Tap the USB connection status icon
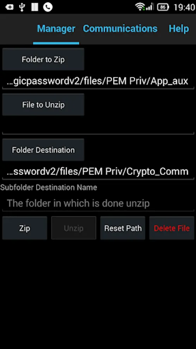The height and width of the screenshot is (349, 196). [22, 7]
